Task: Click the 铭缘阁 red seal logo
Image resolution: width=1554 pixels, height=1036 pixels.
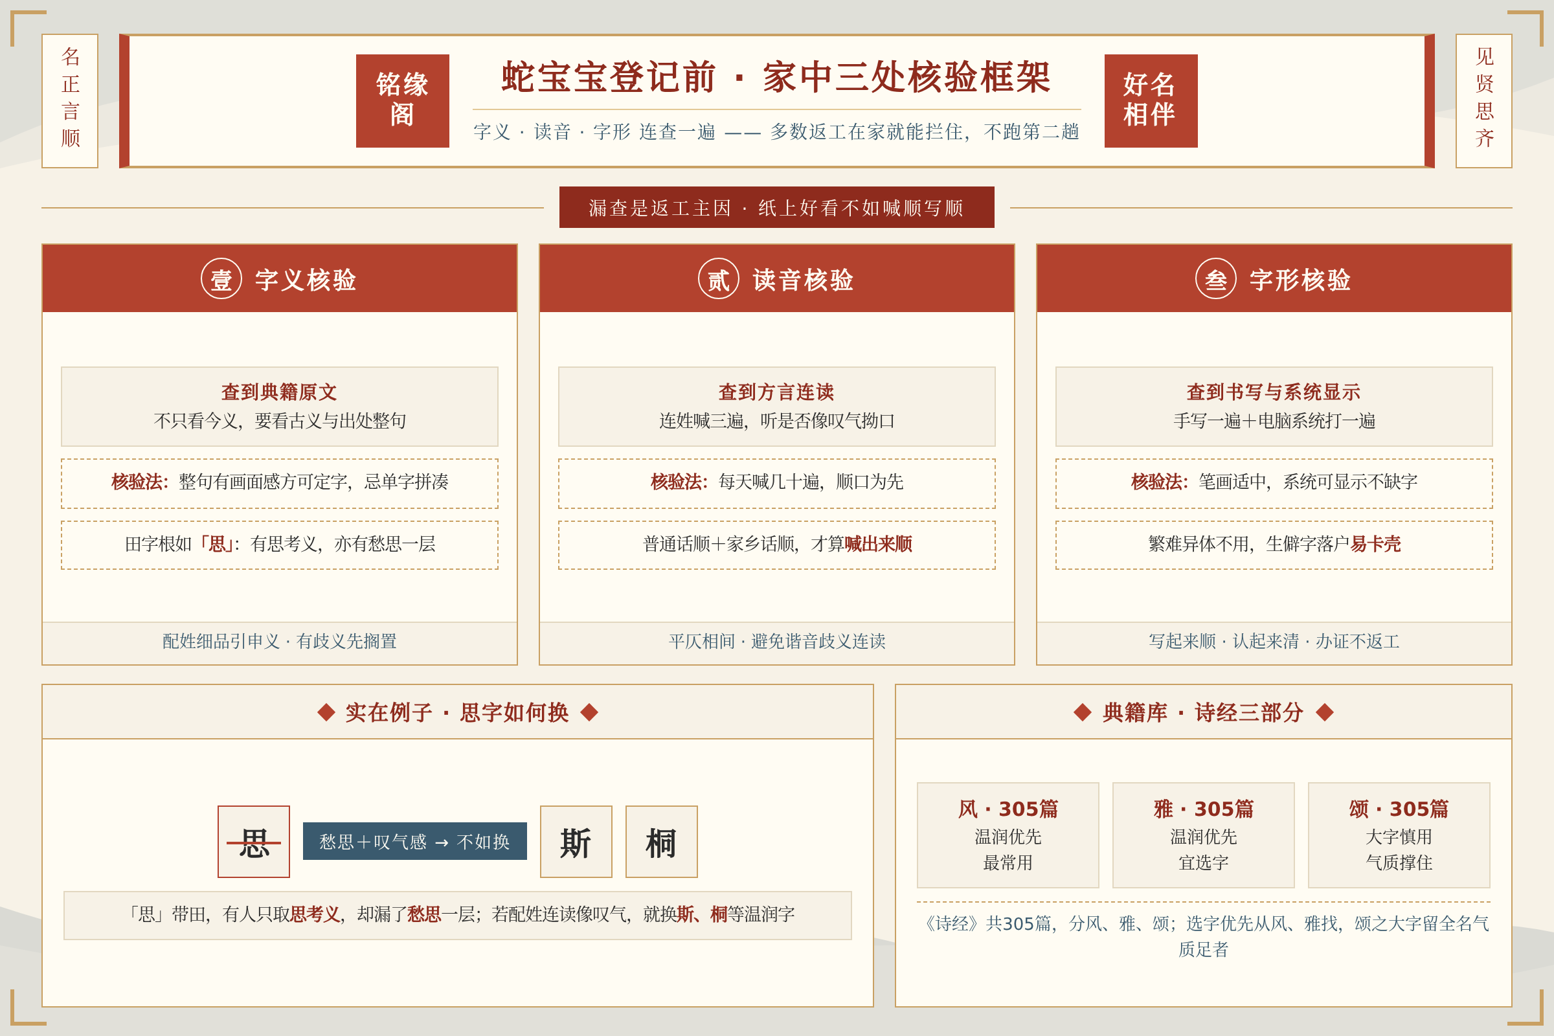Action: (402, 101)
